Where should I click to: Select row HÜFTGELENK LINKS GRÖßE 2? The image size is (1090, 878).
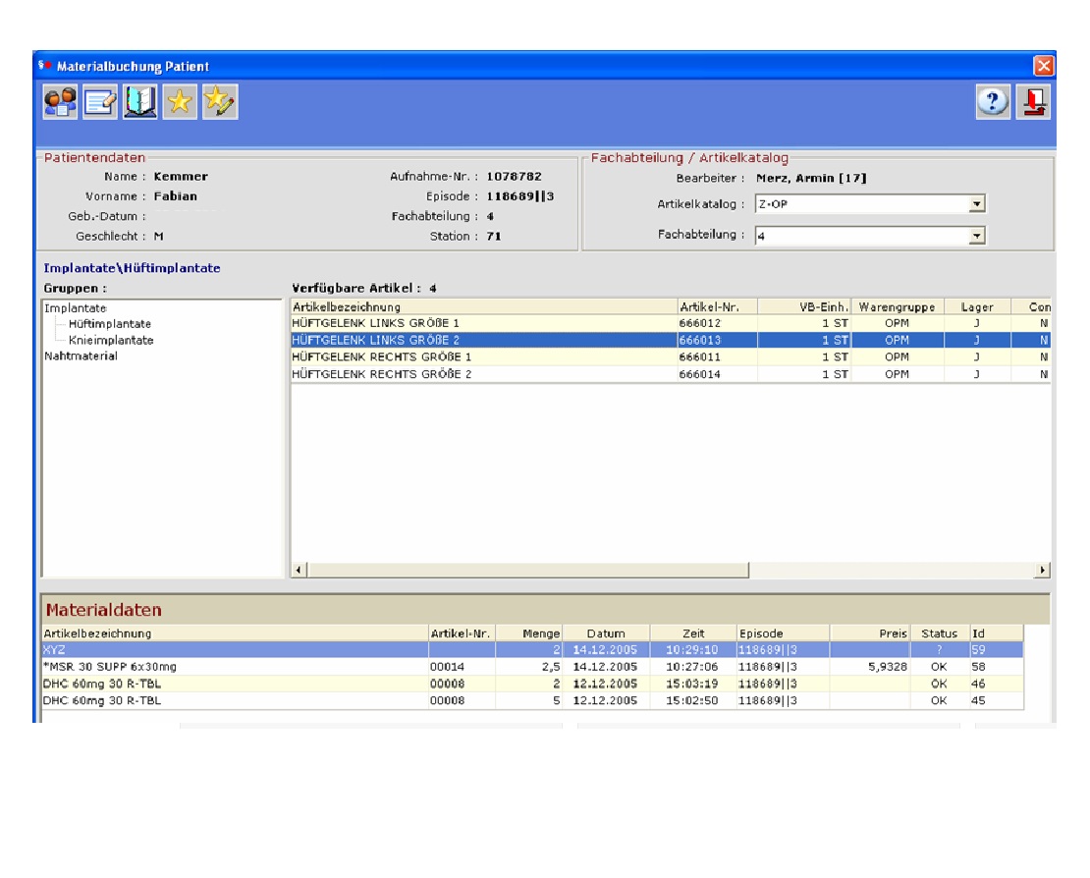[670, 340]
